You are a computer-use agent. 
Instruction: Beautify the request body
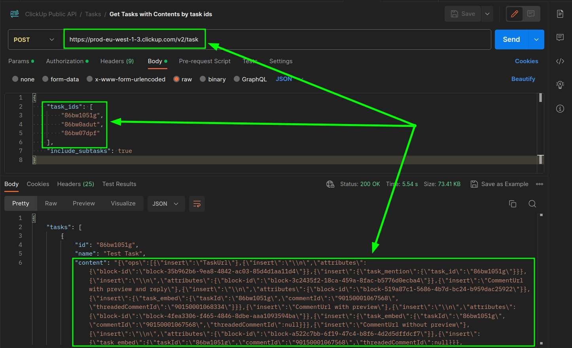coord(523,79)
